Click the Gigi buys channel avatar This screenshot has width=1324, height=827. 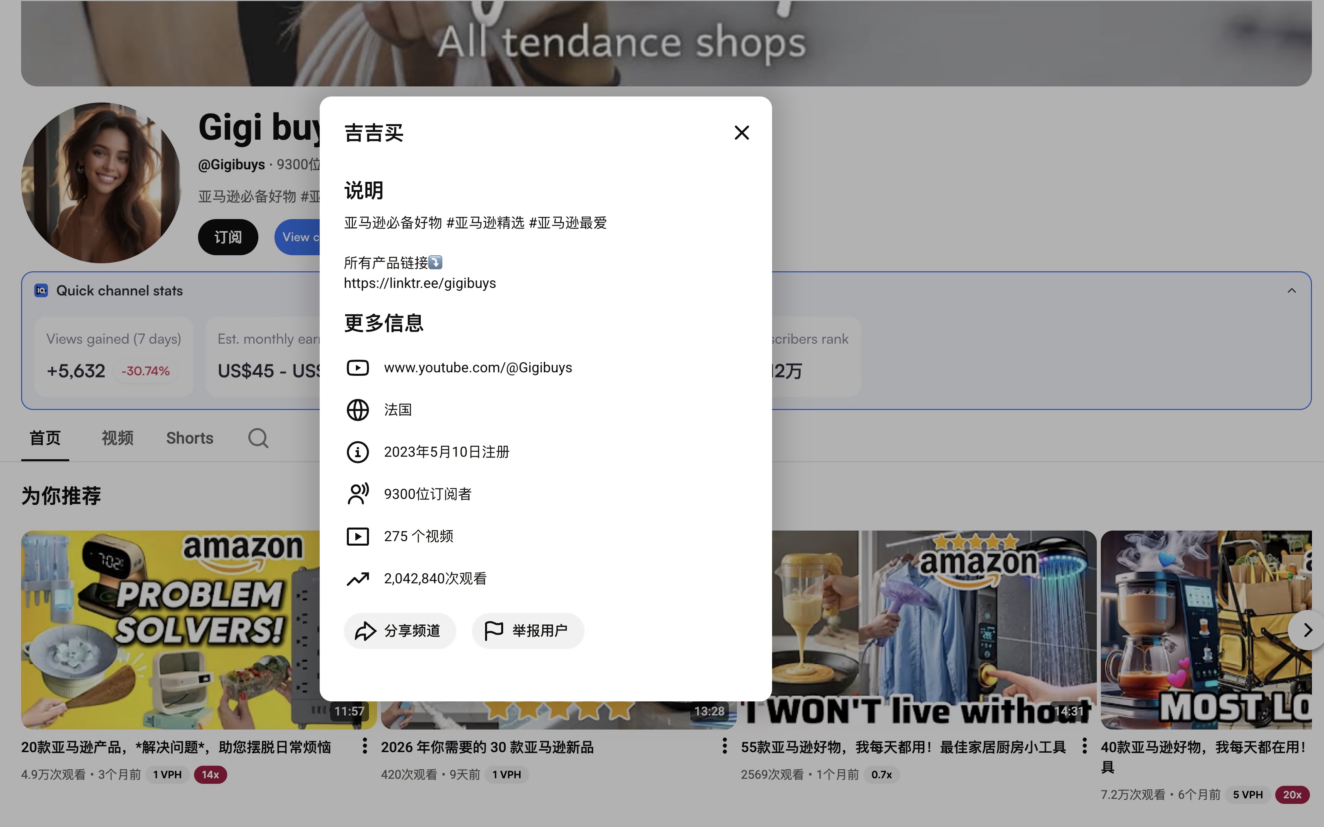pos(102,183)
